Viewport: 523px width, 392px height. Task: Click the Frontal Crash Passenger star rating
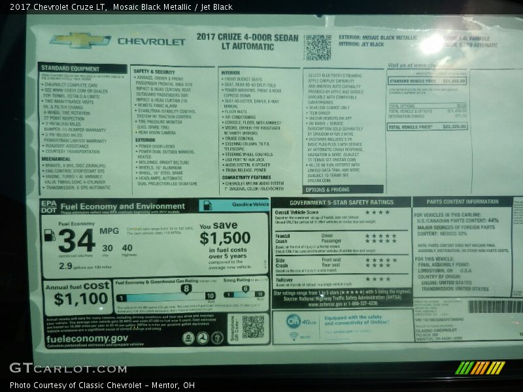(380, 240)
